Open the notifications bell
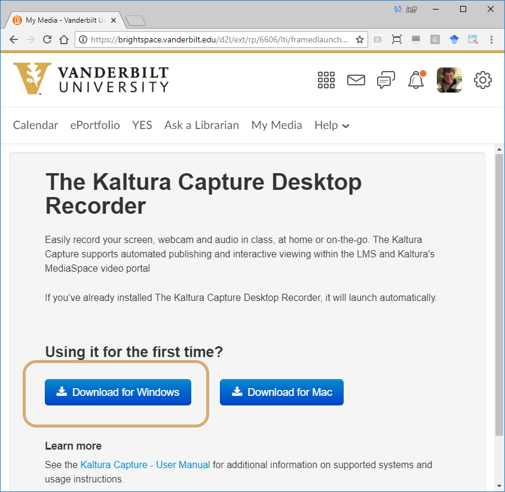Viewport: 505px width, 492px height. tap(416, 80)
